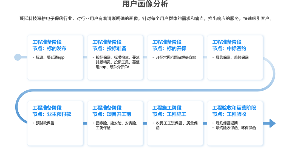Click the heading 节点:工程施工
This screenshot has width=289, height=154.
click(x=169, y=114)
